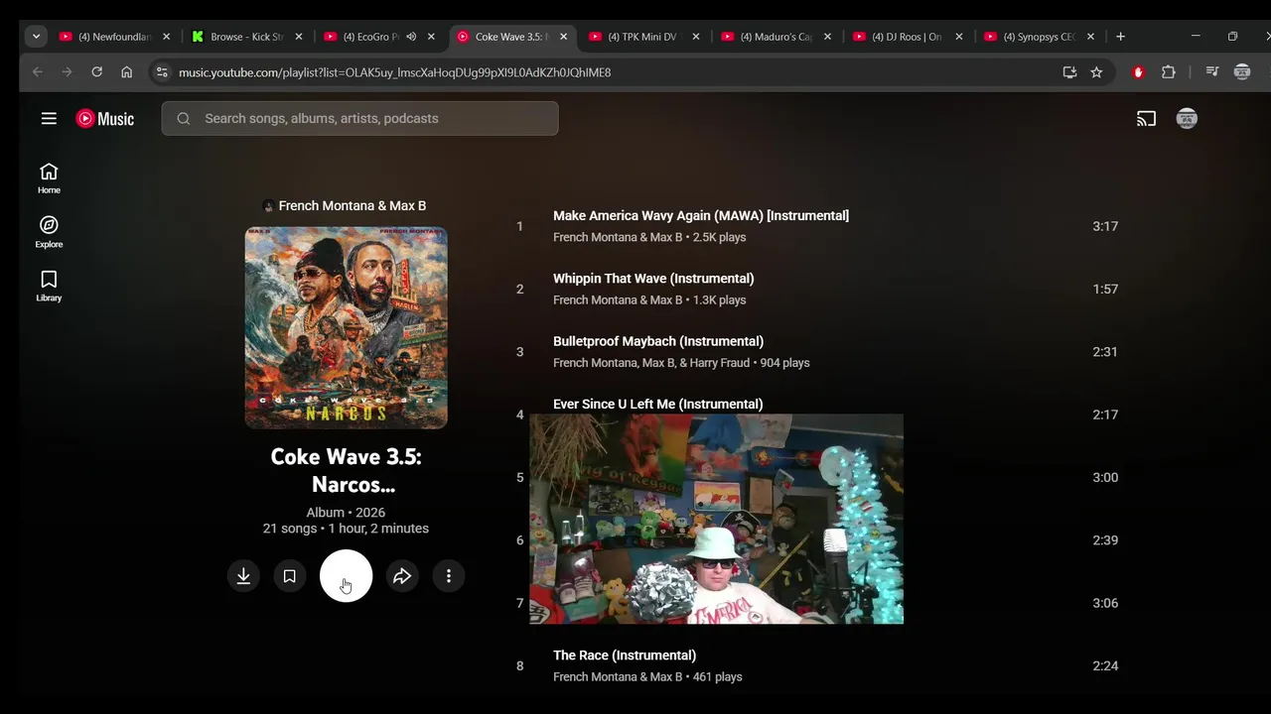Install app icon in address bar
This screenshot has height=714, width=1271.
coord(1069,72)
